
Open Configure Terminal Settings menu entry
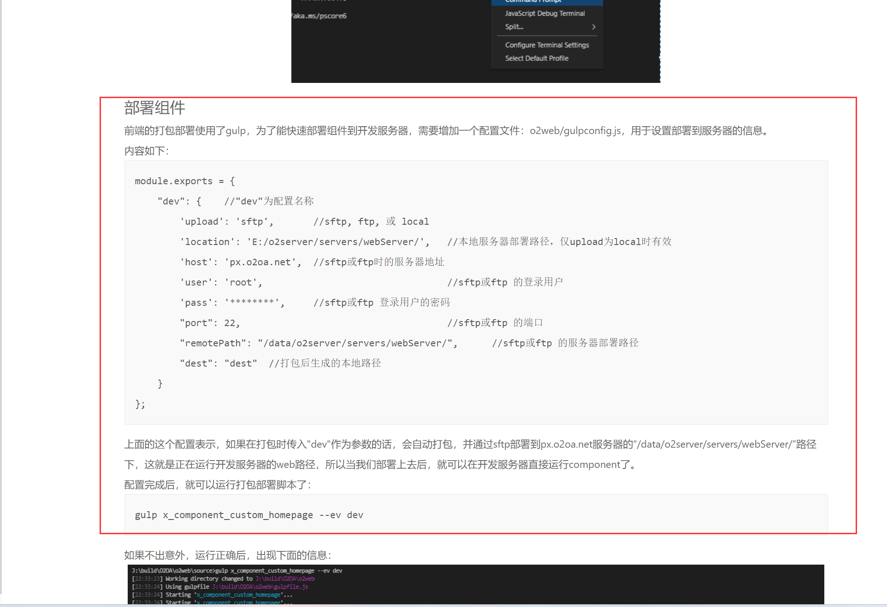(547, 45)
